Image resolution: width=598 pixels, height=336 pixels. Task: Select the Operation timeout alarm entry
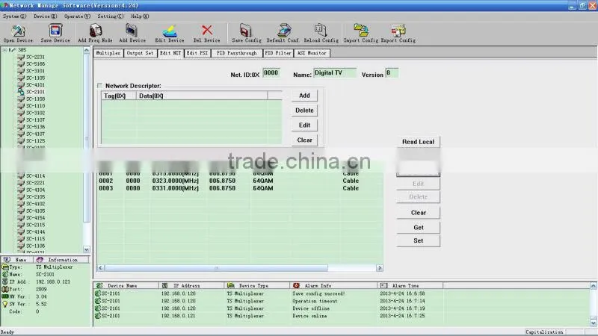pos(315,301)
